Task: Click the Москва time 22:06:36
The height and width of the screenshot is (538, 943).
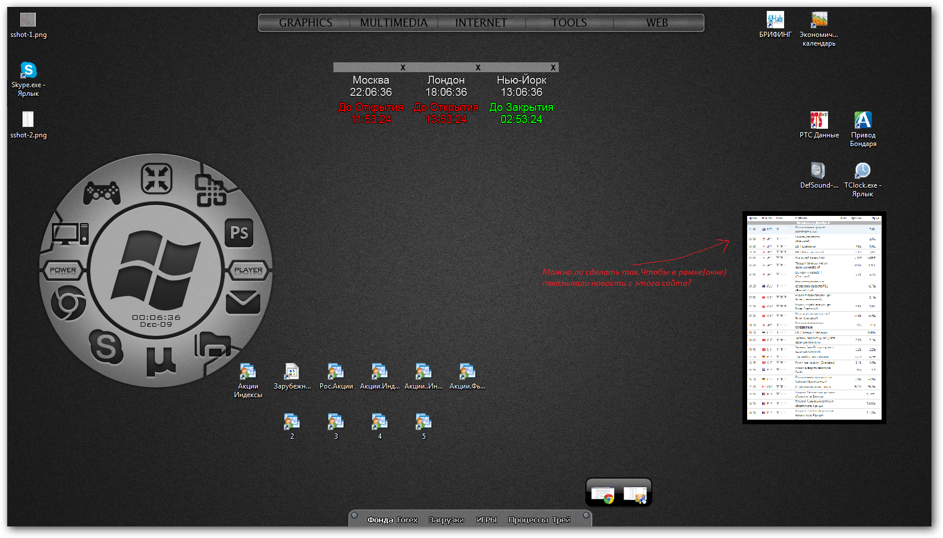Action: pos(370,92)
